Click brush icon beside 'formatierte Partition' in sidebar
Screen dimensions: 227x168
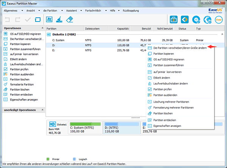pos(5,84)
